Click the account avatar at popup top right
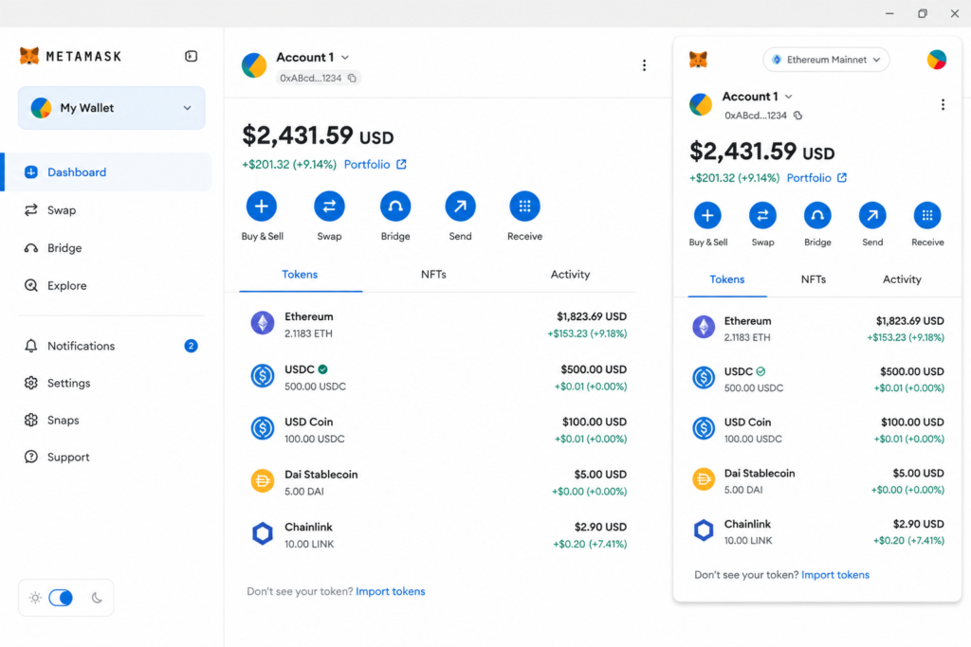This screenshot has width=971, height=647. tap(936, 60)
